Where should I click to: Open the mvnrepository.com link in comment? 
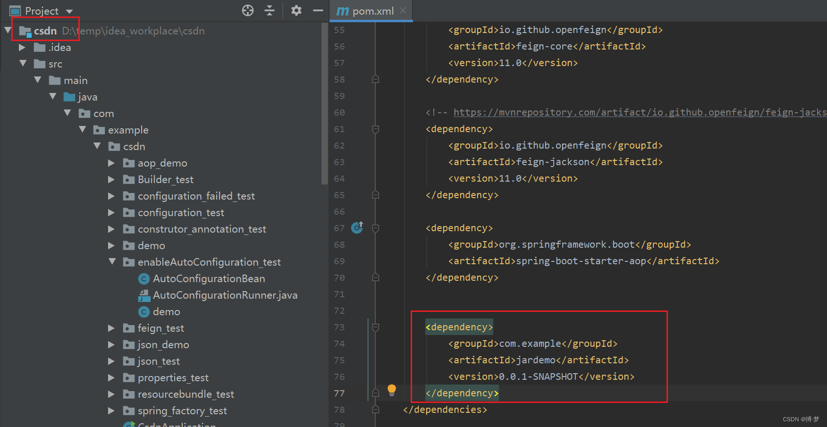tap(640, 112)
